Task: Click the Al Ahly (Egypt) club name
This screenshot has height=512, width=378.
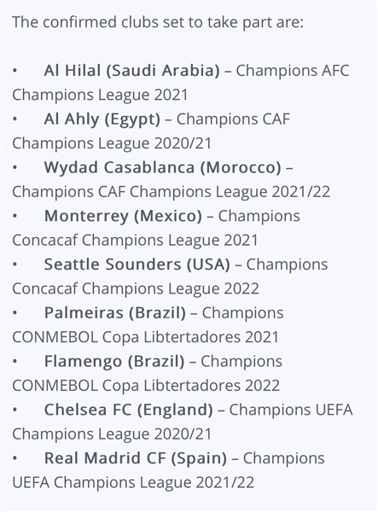Action: [102, 119]
